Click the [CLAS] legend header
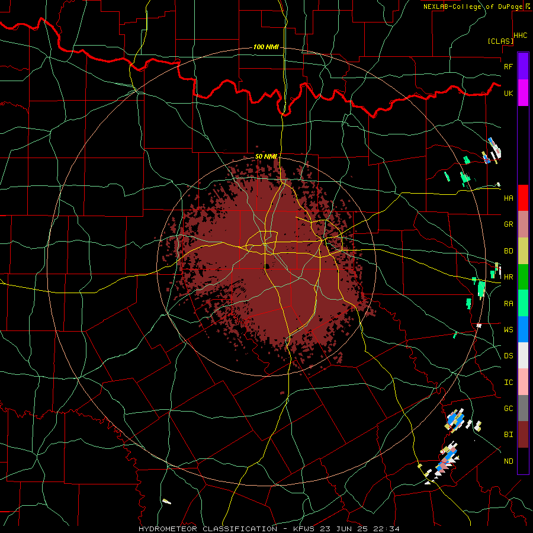 coord(500,41)
